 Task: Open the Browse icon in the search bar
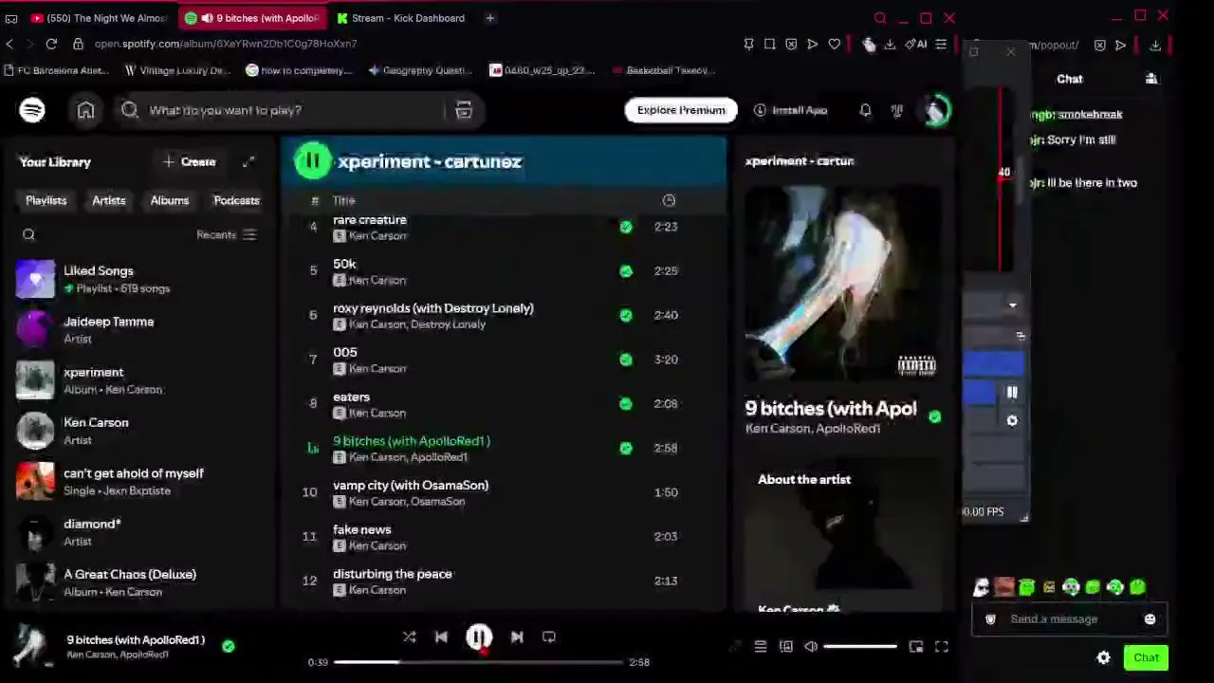(464, 110)
